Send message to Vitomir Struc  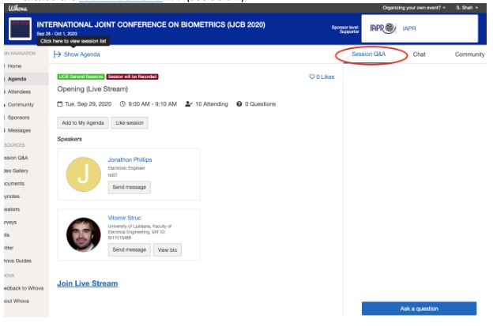130,249
